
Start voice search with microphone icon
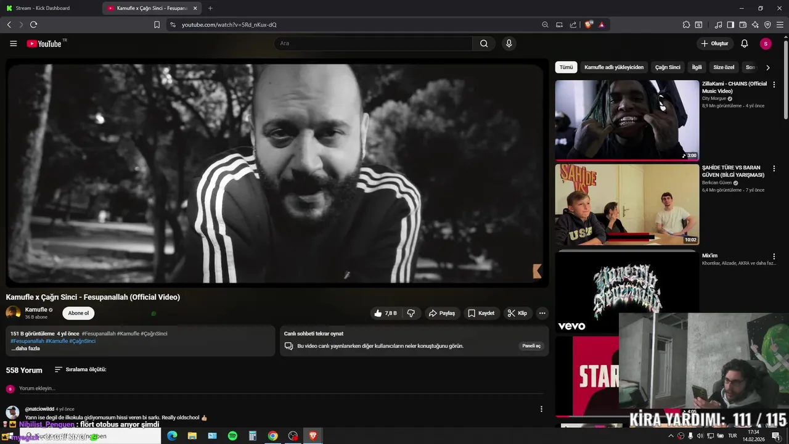(509, 43)
